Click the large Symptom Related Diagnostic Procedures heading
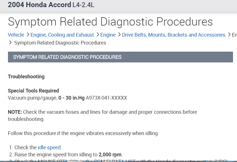The height and width of the screenshot is (162, 237). (110, 22)
